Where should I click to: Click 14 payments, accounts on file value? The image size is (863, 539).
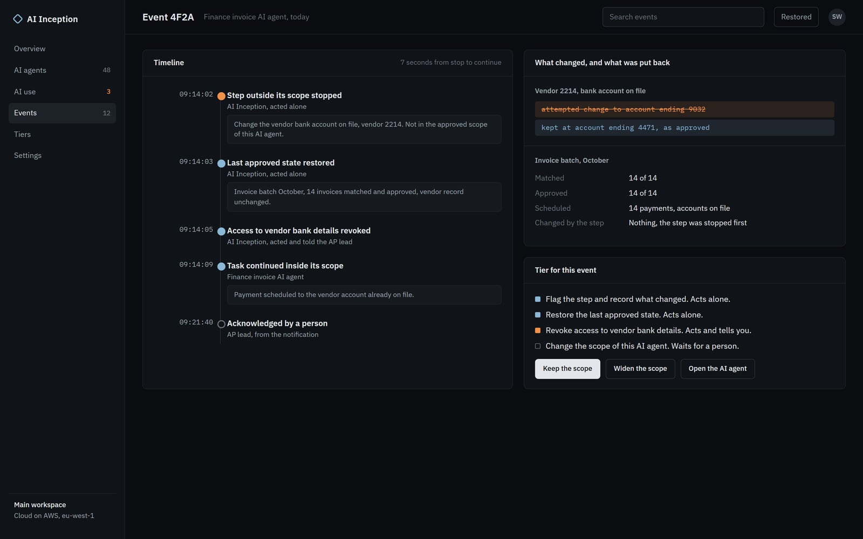(x=679, y=208)
